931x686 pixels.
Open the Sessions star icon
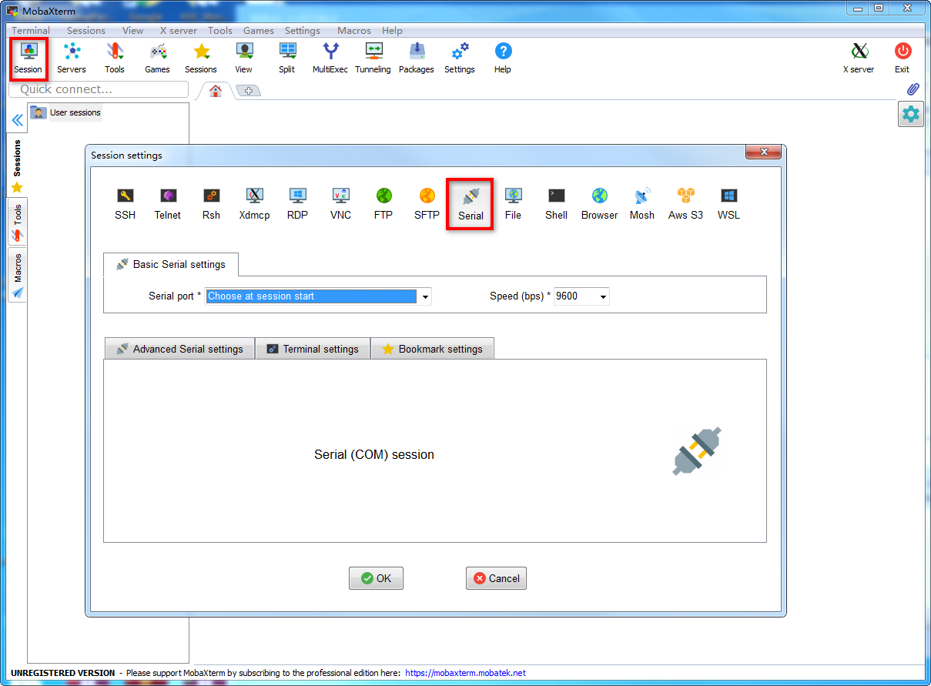(x=201, y=58)
